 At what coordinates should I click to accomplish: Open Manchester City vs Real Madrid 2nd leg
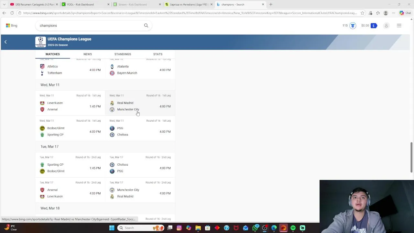tap(140, 190)
